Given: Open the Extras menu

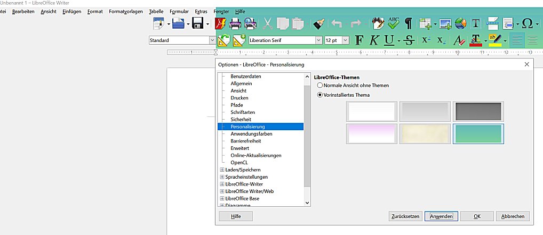Looking at the screenshot, I should click(x=201, y=11).
